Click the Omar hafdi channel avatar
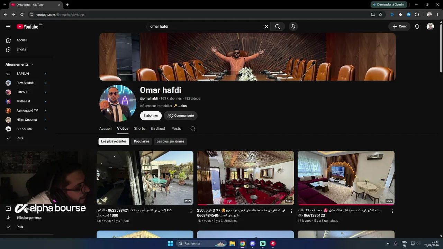Screen dimensions: 443x249 tap(118, 103)
